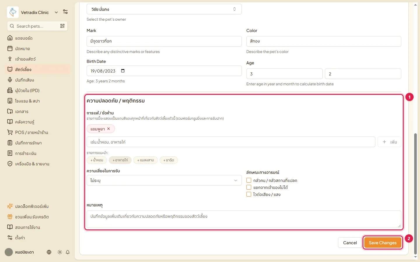Screen dimensions: 420x262
Task: Toggle the light theme sun icon
Action: [x=60, y=252]
